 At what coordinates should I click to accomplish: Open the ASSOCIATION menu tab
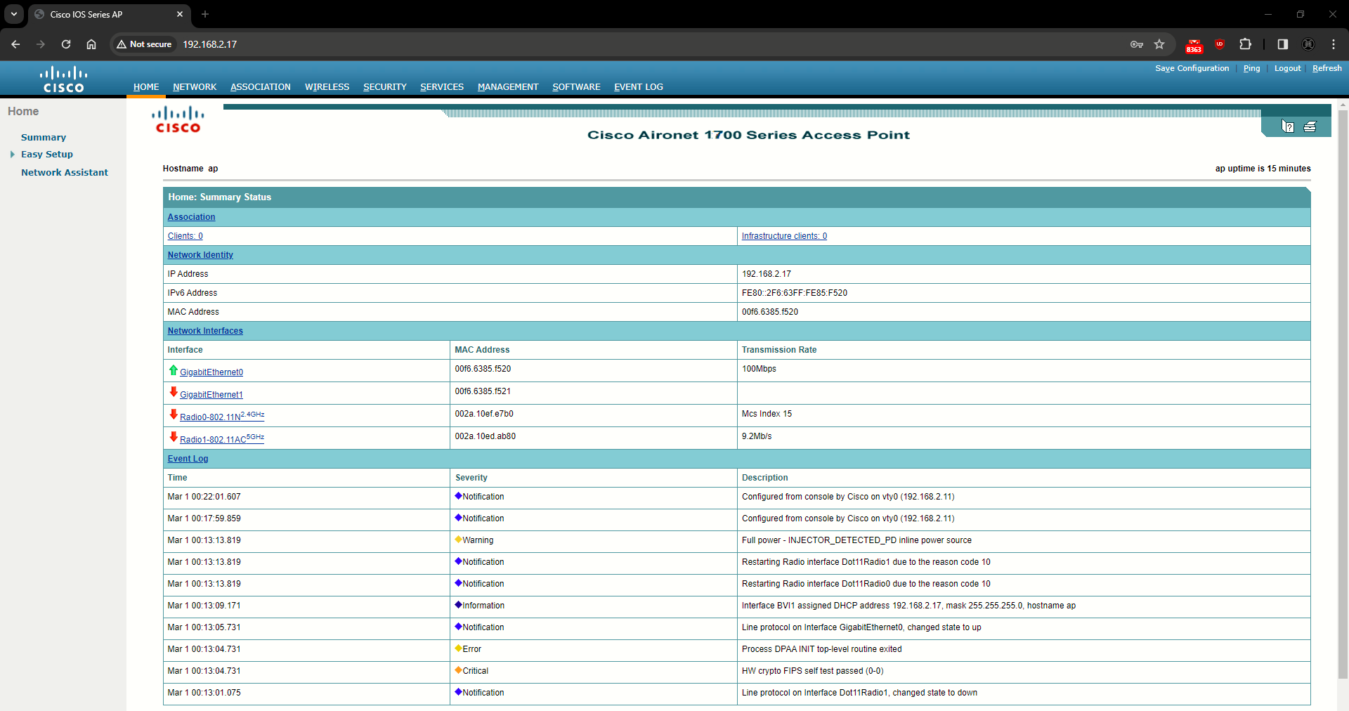pos(261,87)
